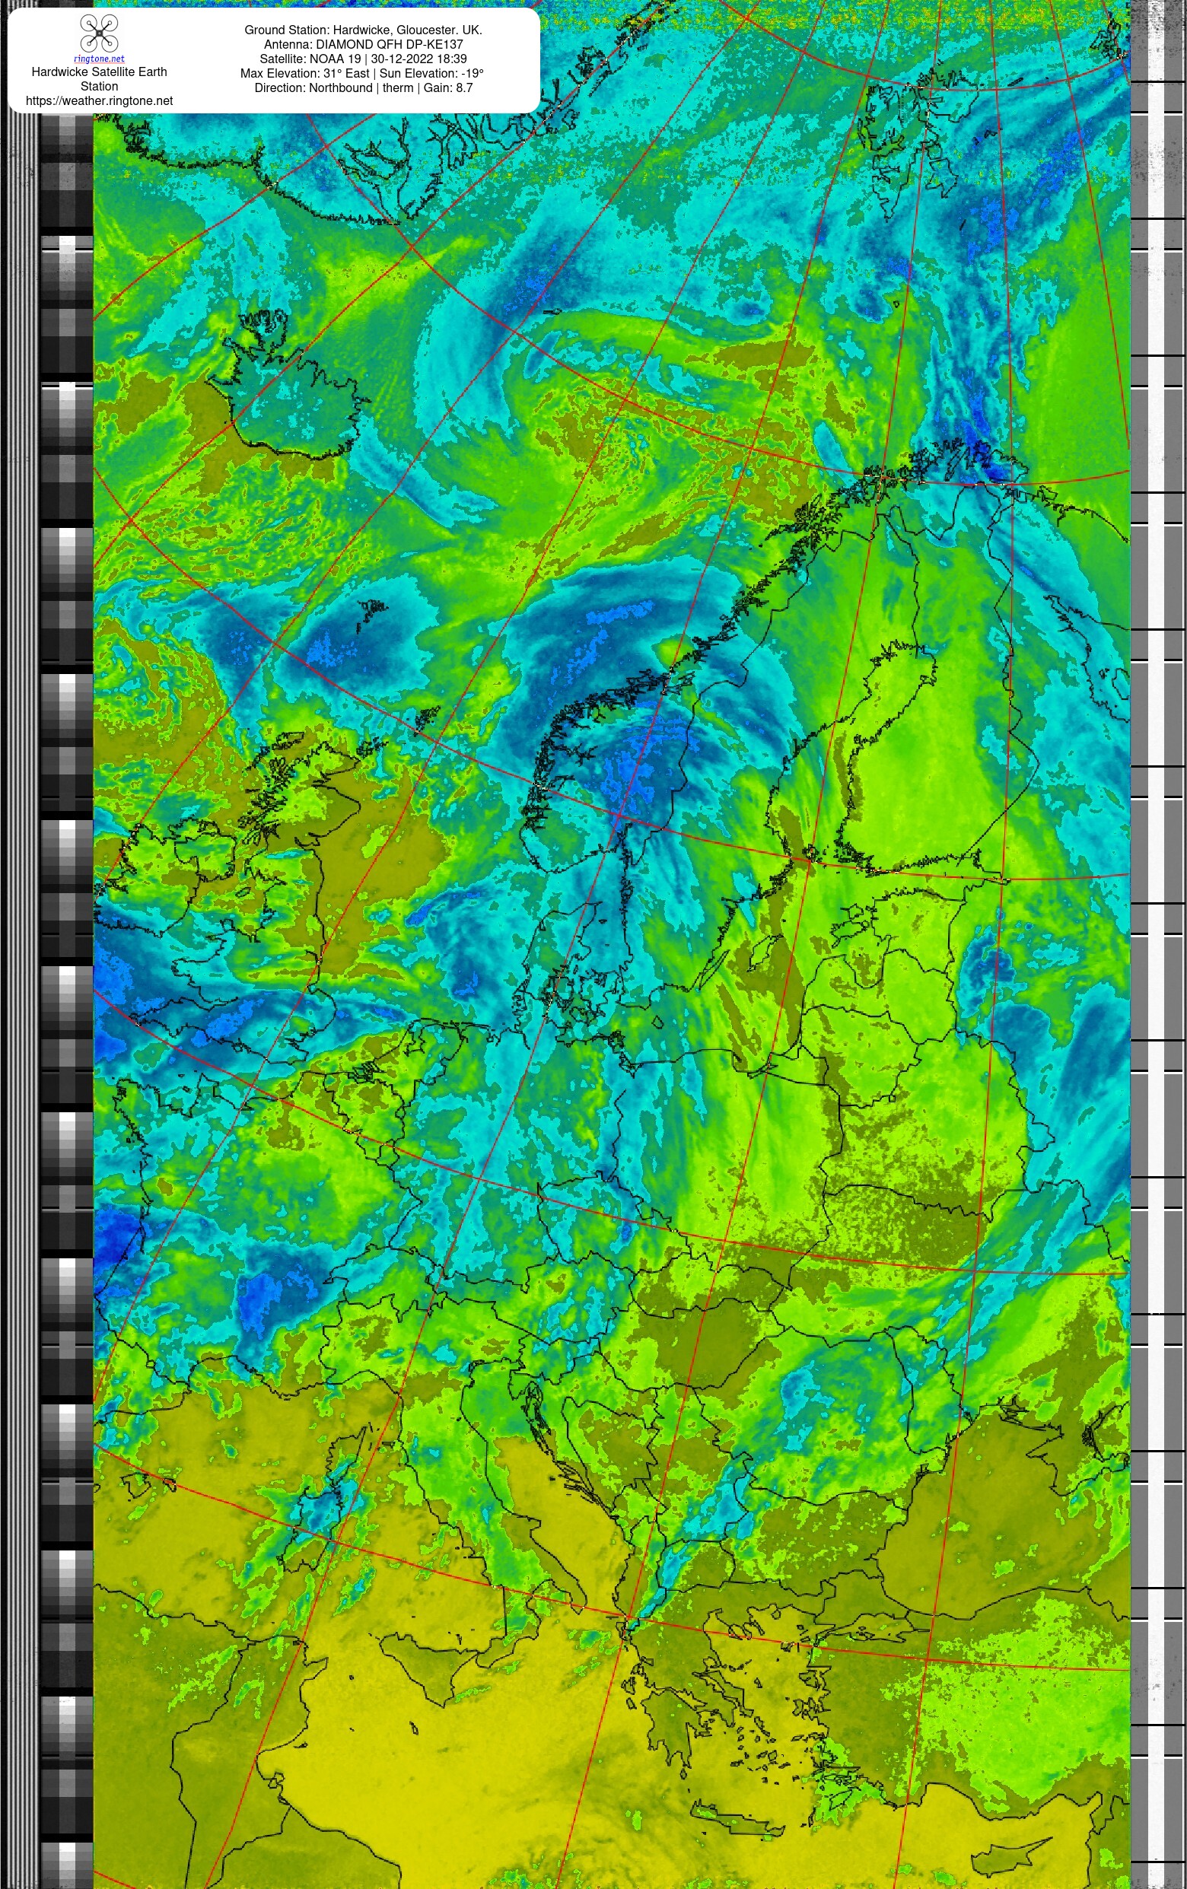1187x1889 pixels.
Task: Click the ringtone.net logo text
Action: point(99,59)
